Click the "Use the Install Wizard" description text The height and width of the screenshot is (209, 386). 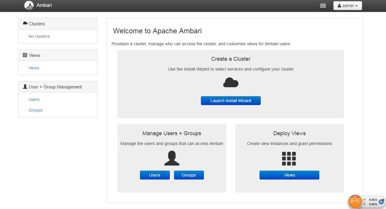click(231, 69)
